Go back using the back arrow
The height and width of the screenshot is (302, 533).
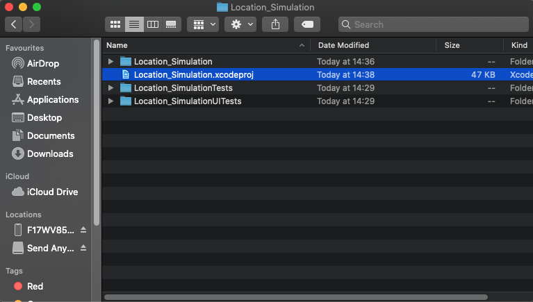(x=14, y=24)
